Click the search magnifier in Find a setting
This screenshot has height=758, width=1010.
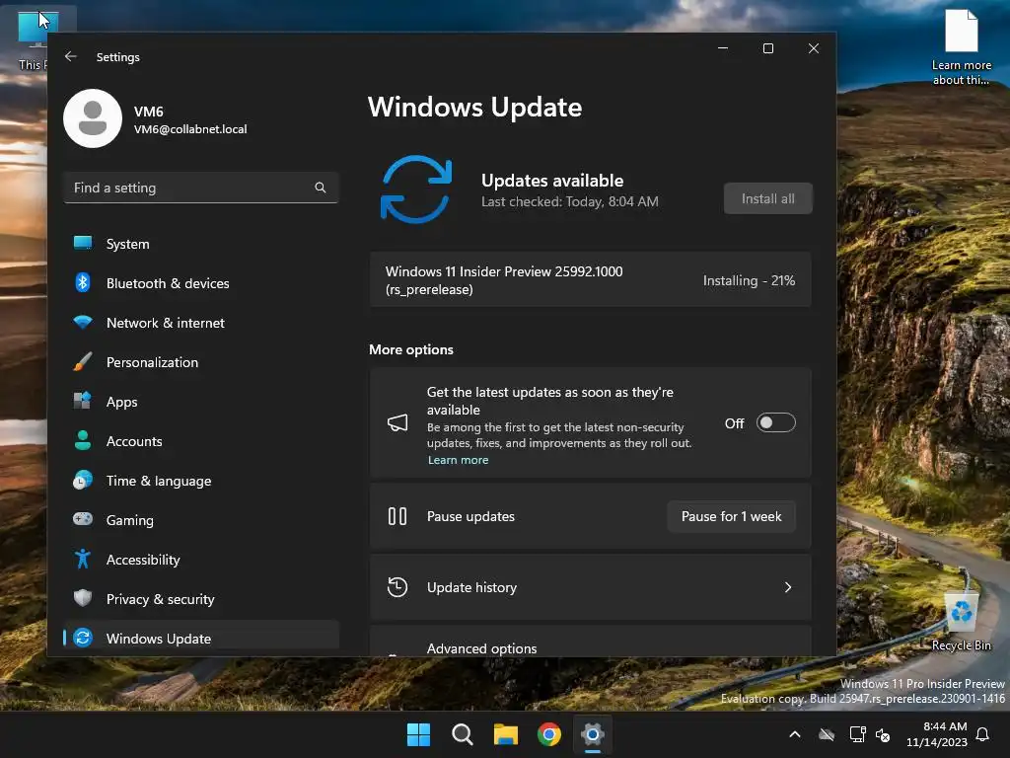click(321, 188)
